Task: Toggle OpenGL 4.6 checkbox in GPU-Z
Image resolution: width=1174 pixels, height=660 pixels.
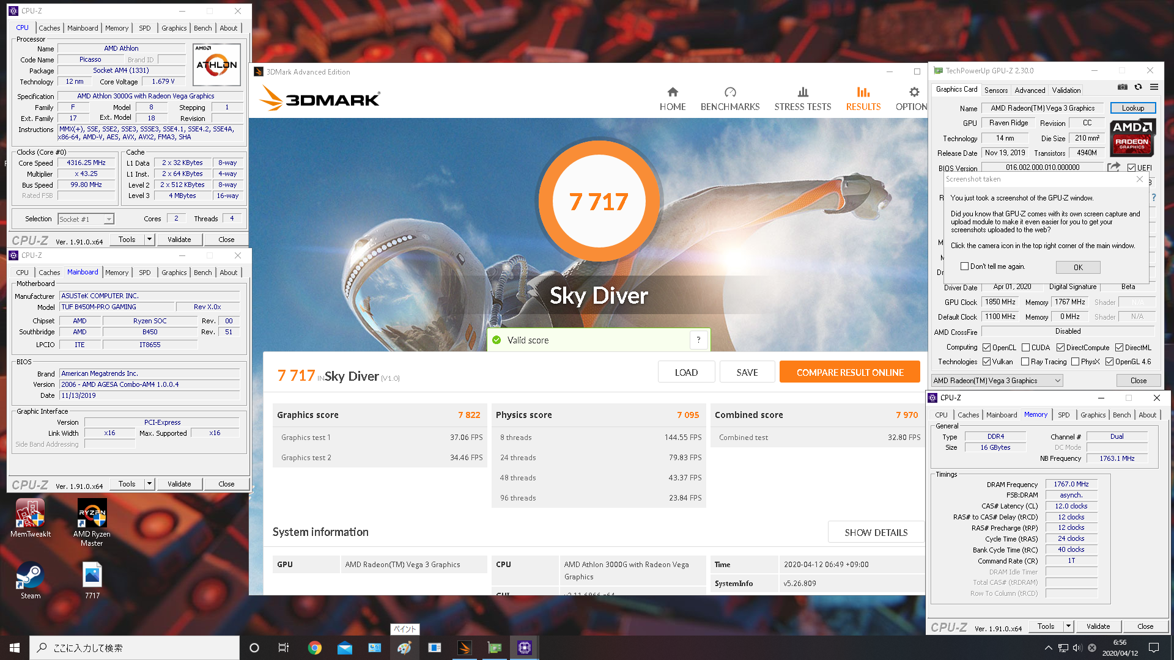Action: click(1109, 362)
